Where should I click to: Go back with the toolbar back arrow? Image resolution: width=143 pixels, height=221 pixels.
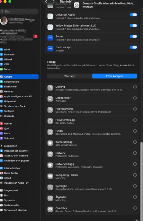[46, 2]
